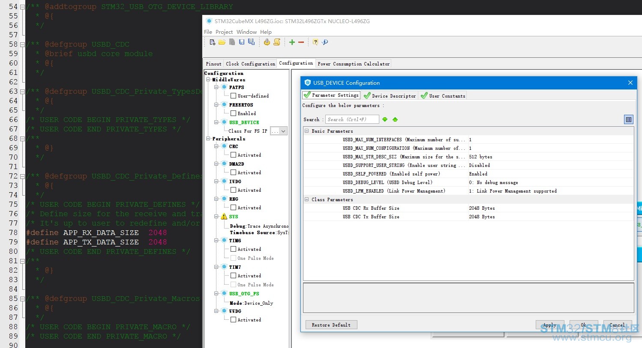The height and width of the screenshot is (348, 642).
Task: Open the Project menu
Action: (x=224, y=32)
